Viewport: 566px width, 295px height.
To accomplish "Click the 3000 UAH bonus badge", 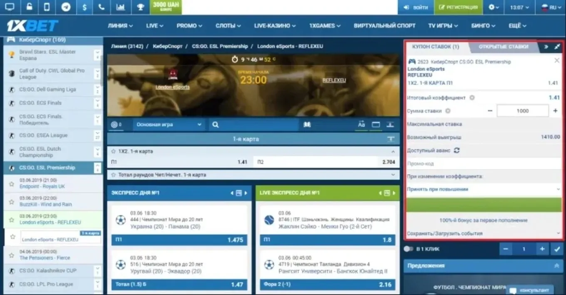I will 166,7.
